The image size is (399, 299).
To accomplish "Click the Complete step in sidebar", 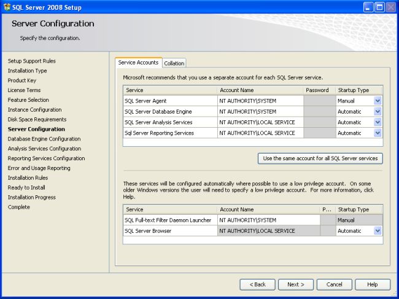I will coord(18,207).
